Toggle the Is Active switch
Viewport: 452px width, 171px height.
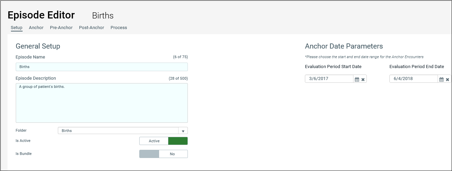pos(164,141)
